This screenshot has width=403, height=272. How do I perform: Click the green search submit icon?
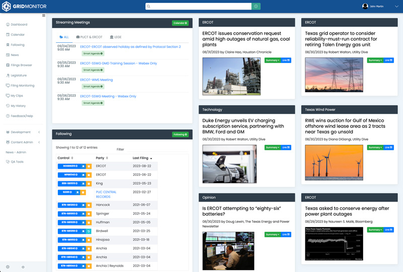pyautogui.click(x=256, y=7)
